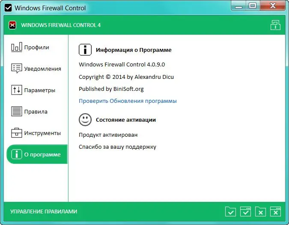The image size is (289, 225).
Task: Click the smiley face activation icon
Action: point(85,120)
